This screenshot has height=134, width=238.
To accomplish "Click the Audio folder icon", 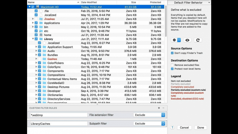I will pos(44,51).
